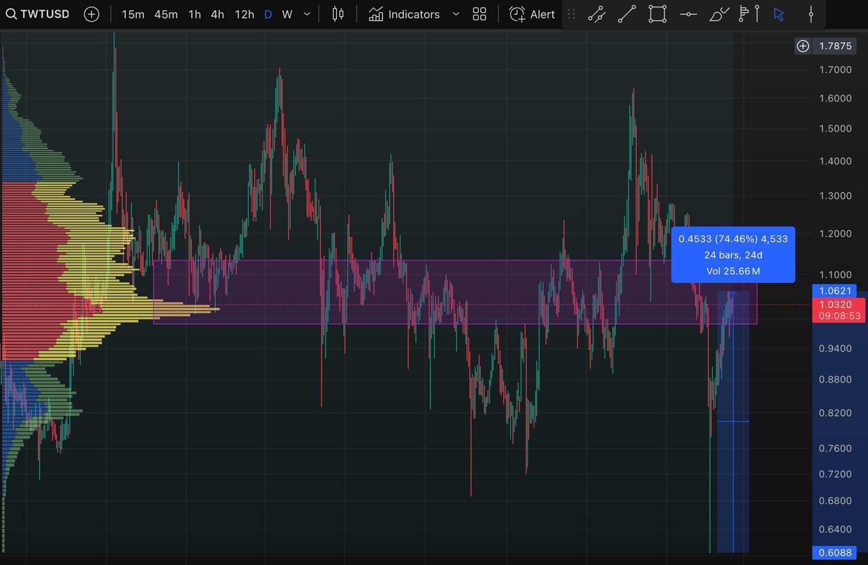Click the 0.6088 price tag
Image resolution: width=868 pixels, height=565 pixels.
click(x=835, y=552)
